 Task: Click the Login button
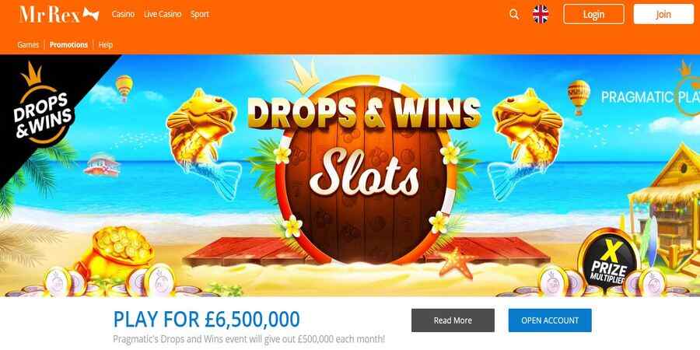tap(593, 14)
